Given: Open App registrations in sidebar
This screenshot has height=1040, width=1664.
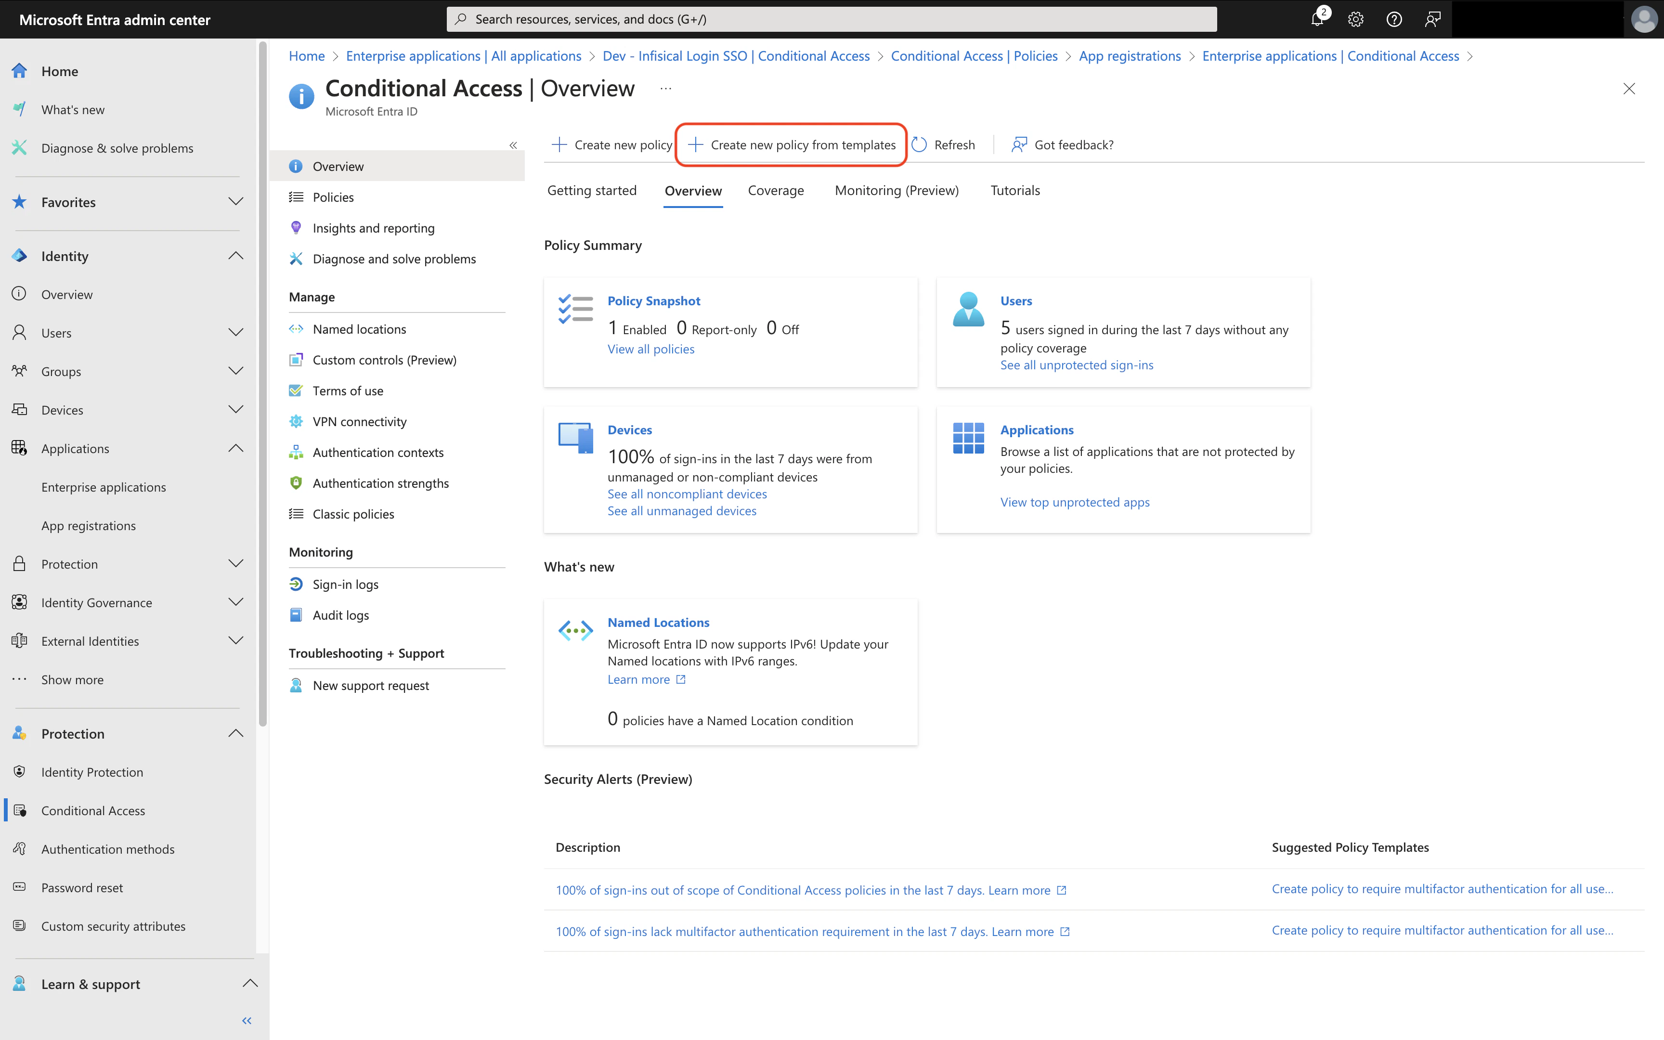Looking at the screenshot, I should 89,525.
